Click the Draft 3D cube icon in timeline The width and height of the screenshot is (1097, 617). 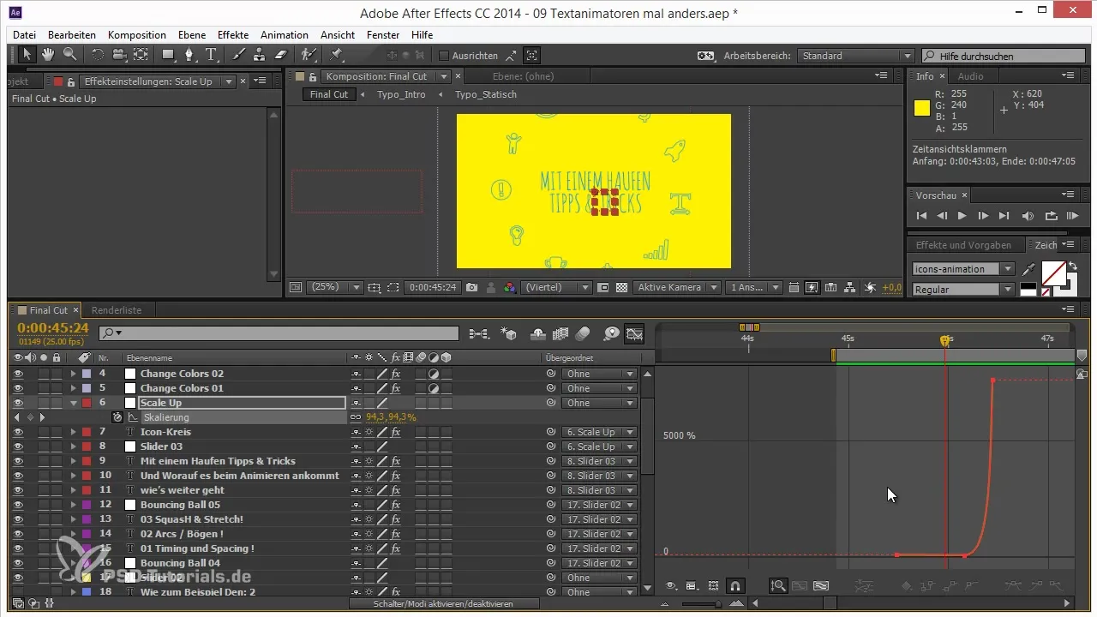point(508,332)
